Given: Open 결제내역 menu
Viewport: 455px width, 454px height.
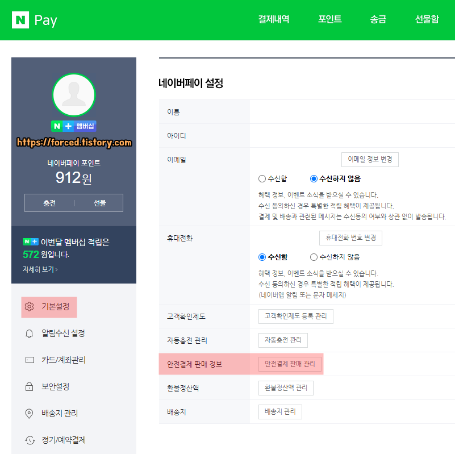Looking at the screenshot, I should pos(274,19).
